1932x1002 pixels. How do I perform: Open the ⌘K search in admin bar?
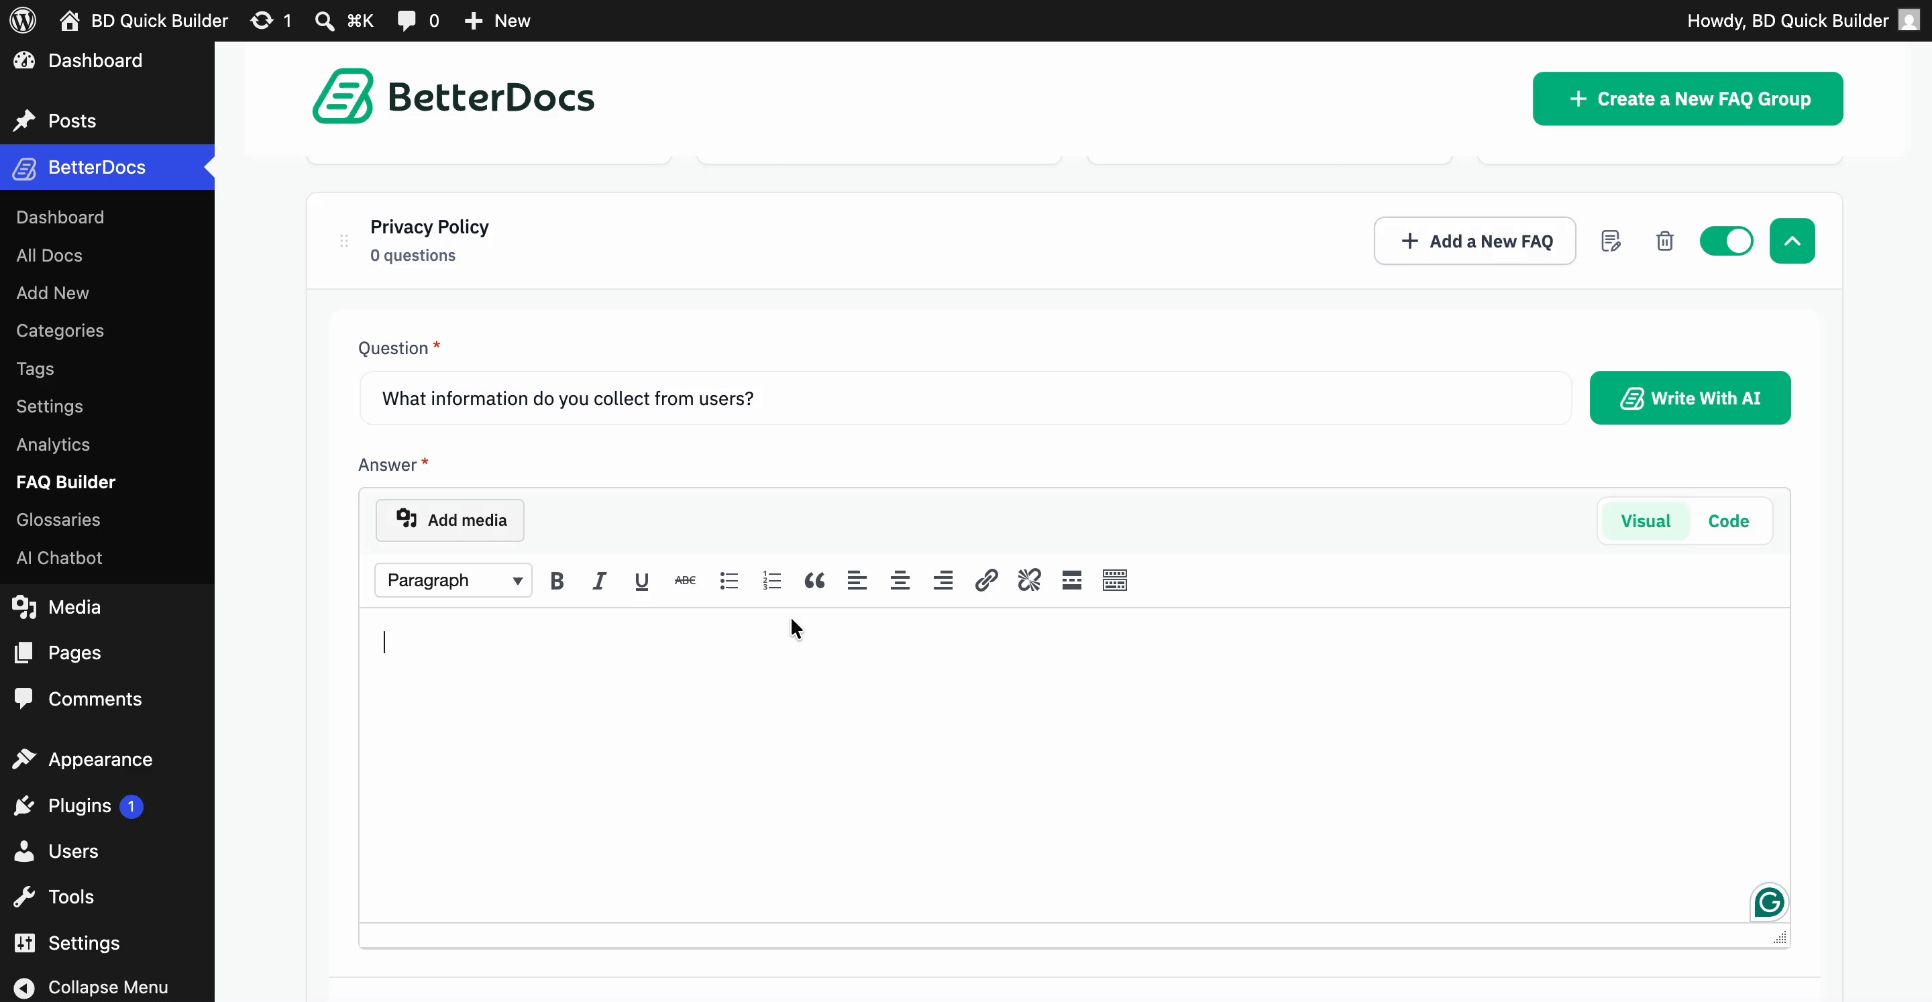pos(344,20)
